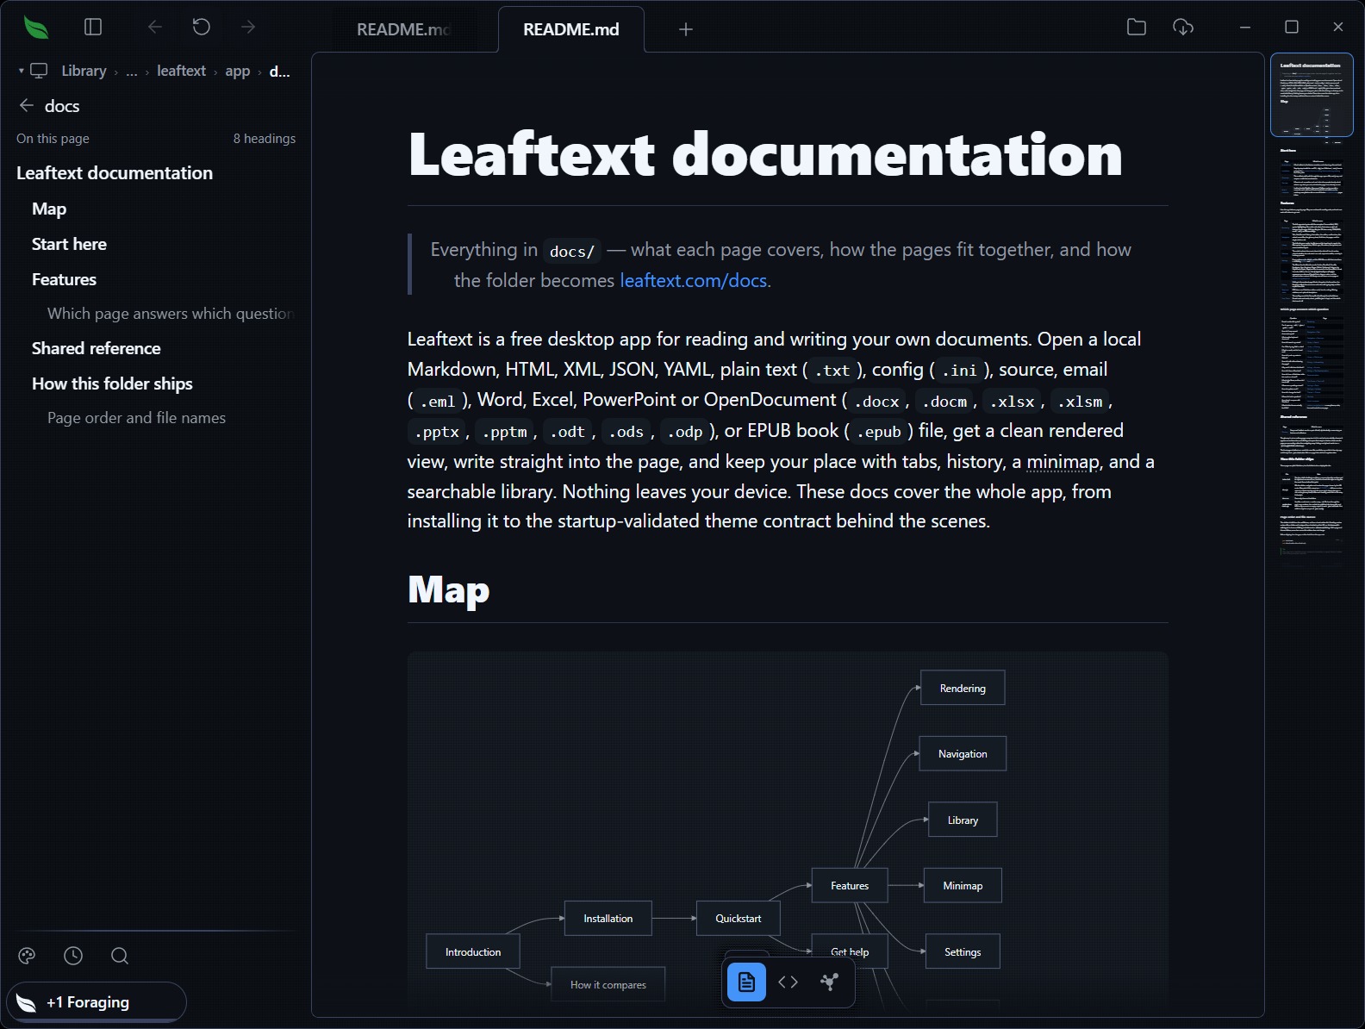Image resolution: width=1365 pixels, height=1029 pixels.
Task: Click the minimap viewport thumbnail
Action: (1312, 95)
